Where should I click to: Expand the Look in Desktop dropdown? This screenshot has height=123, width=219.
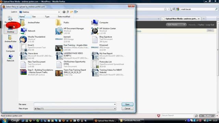point(59,12)
